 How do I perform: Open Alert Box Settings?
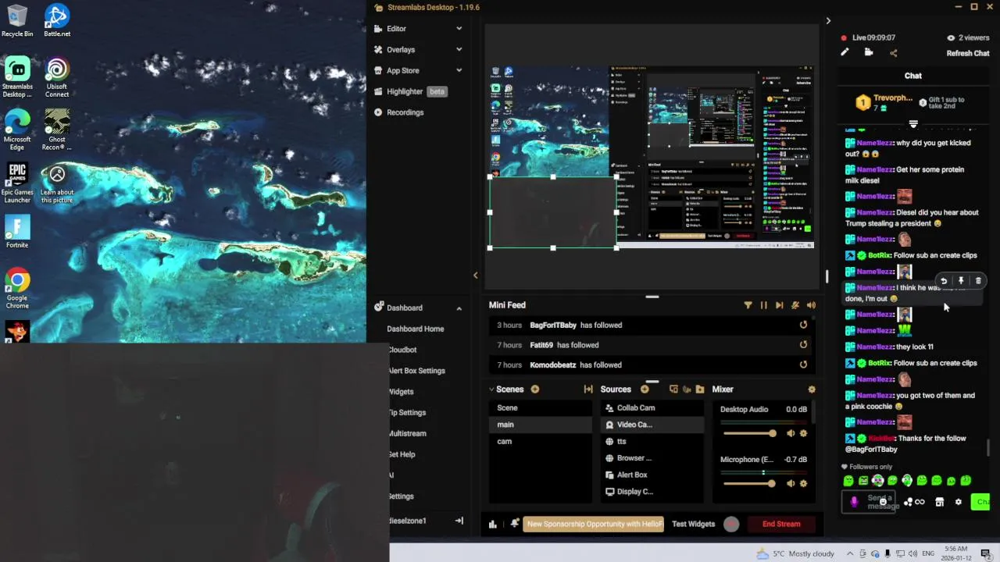click(x=417, y=371)
